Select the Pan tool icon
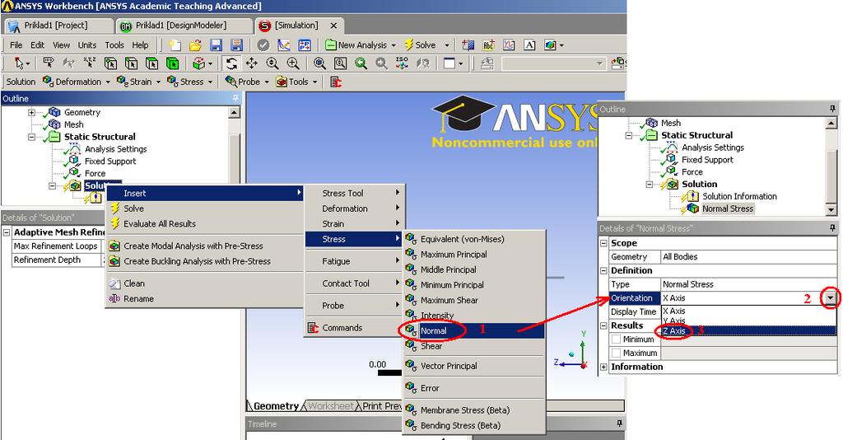 coord(252,63)
